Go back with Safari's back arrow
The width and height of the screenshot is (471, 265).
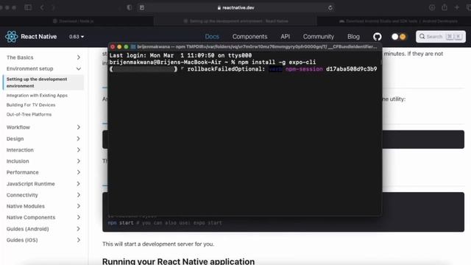(x=42, y=7)
